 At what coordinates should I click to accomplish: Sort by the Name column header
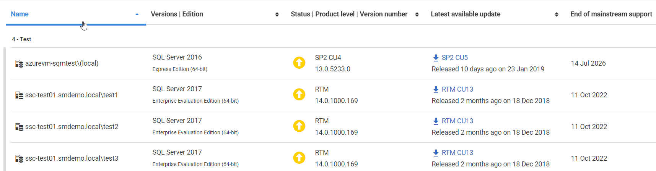20,14
